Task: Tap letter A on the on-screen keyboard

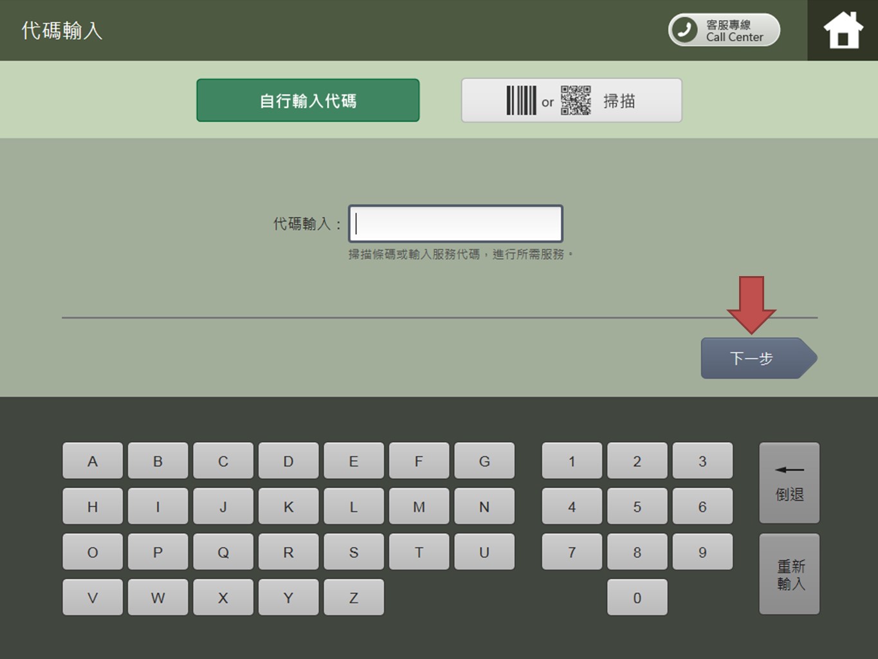Action: pyautogui.click(x=93, y=461)
